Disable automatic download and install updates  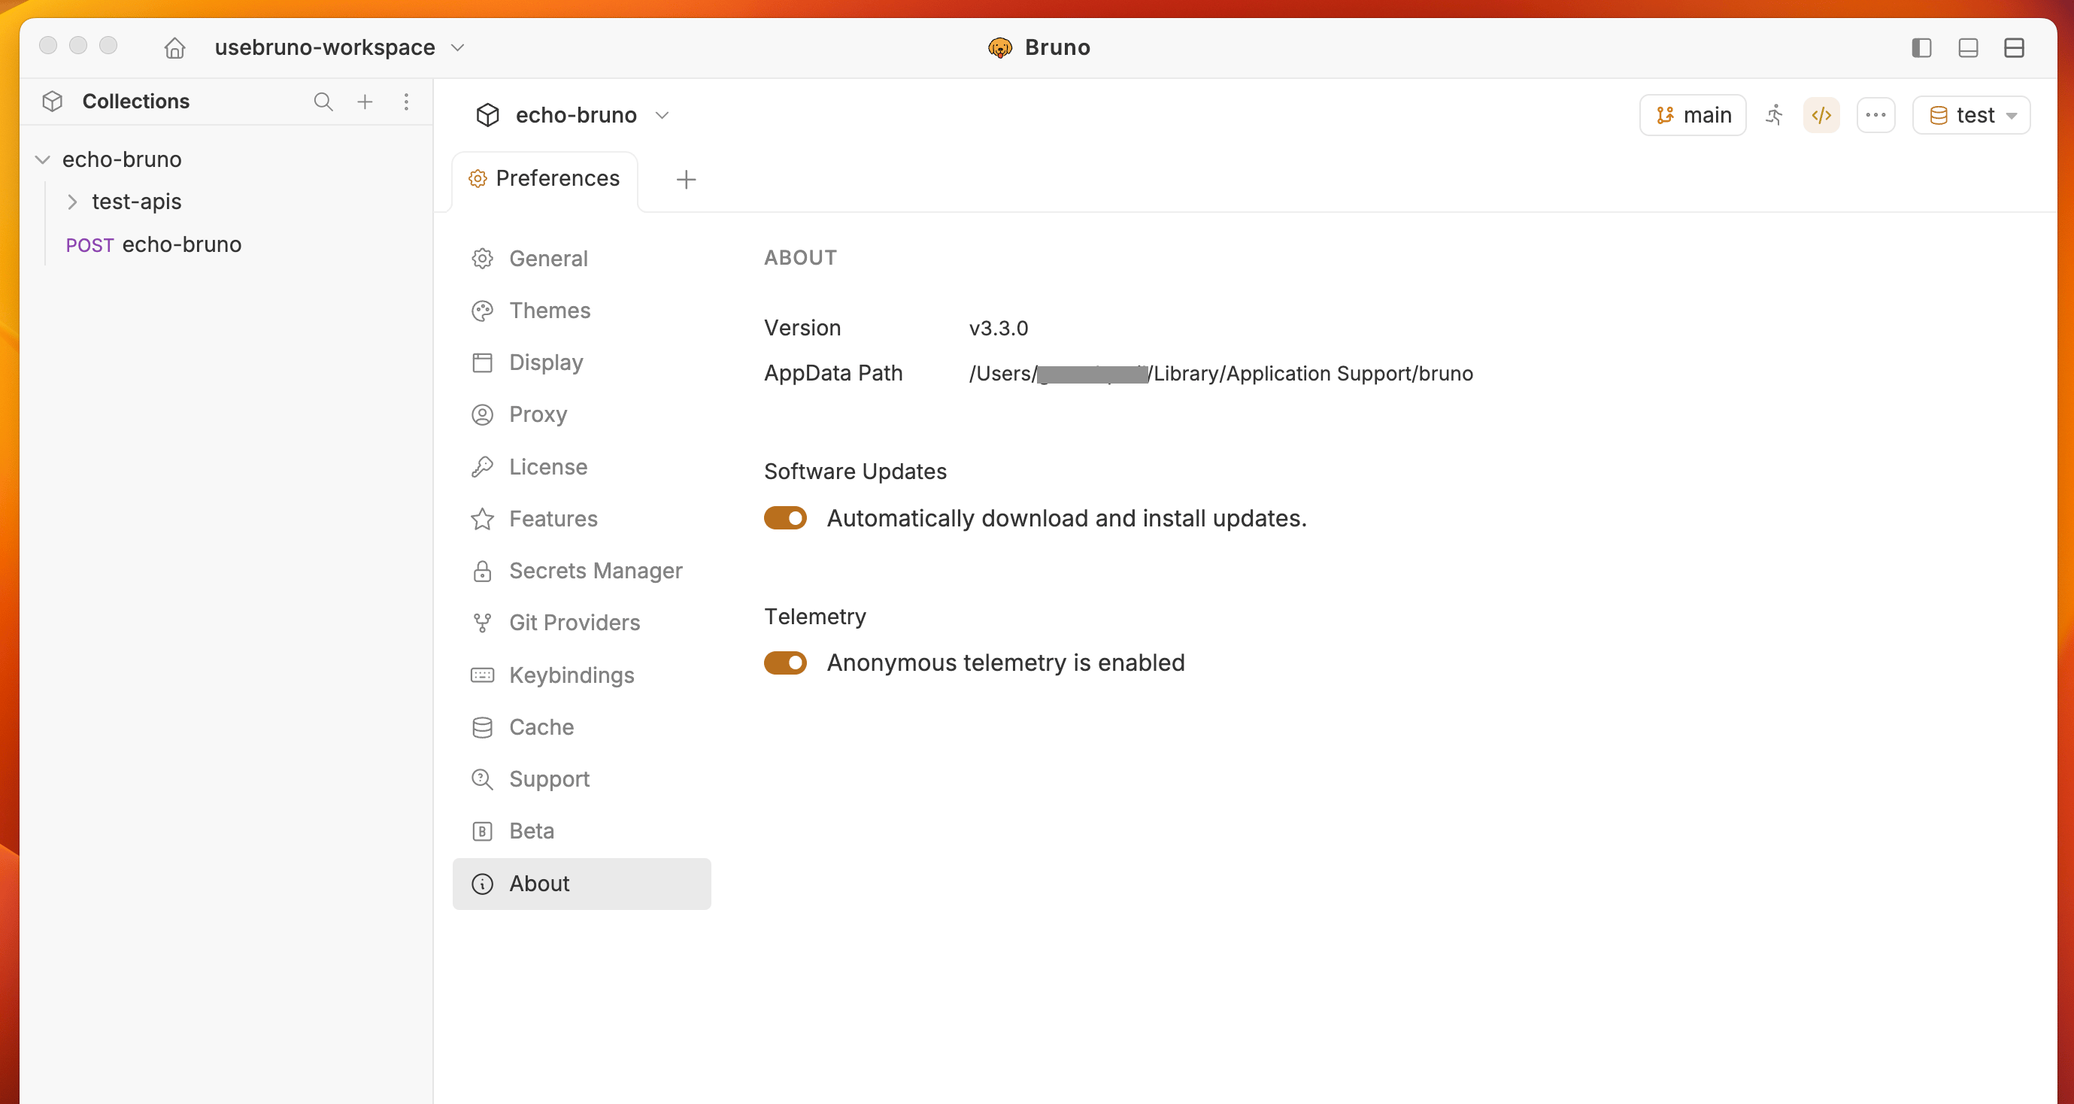(785, 517)
